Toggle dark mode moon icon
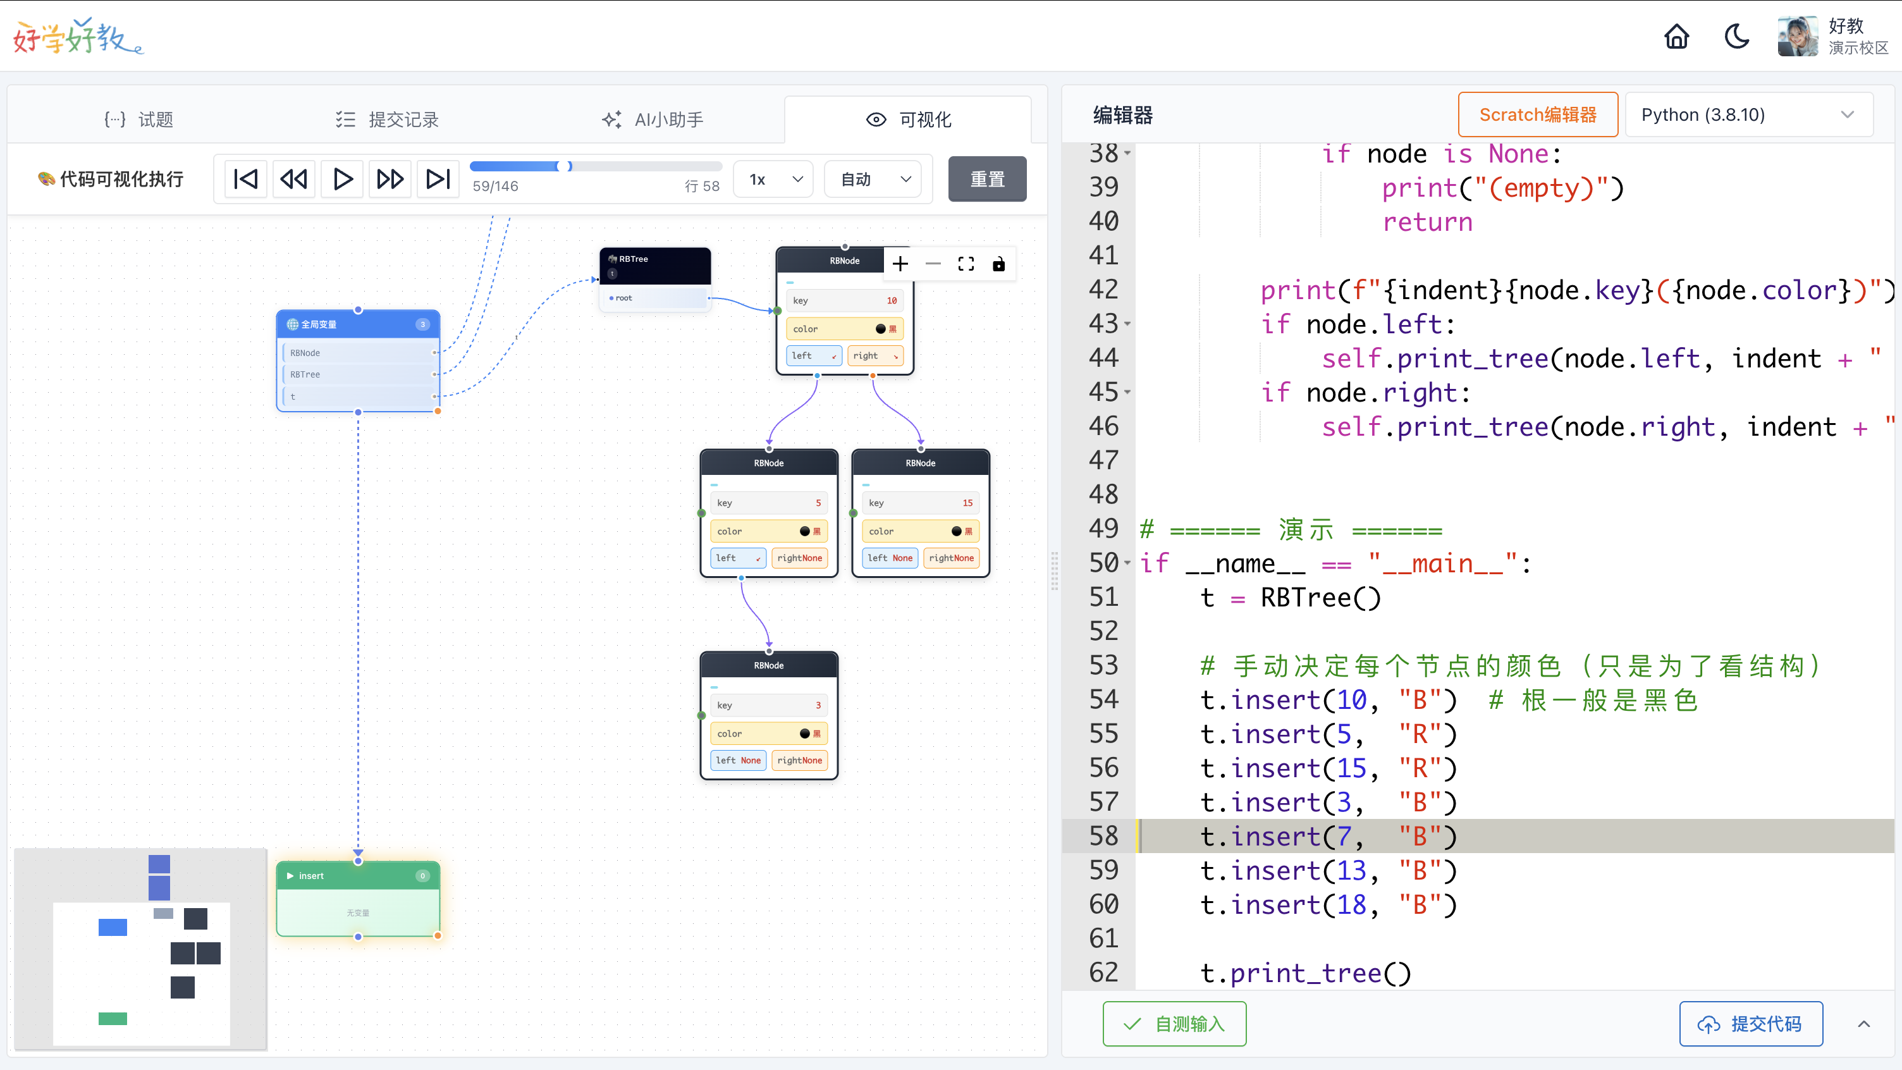The image size is (1902, 1070). (x=1736, y=36)
